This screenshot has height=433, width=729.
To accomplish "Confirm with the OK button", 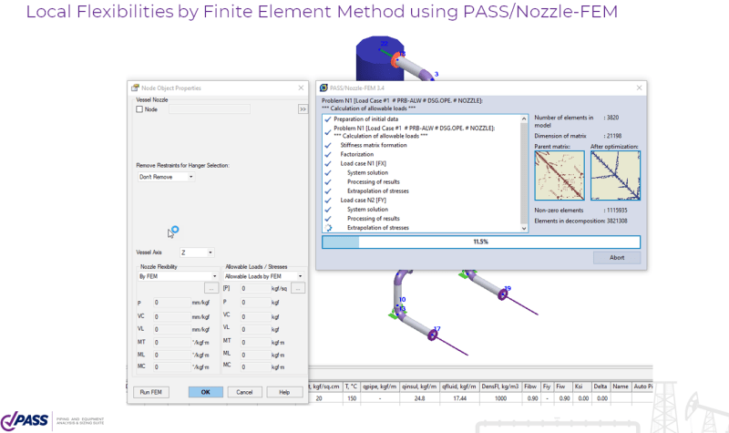I will point(206,392).
